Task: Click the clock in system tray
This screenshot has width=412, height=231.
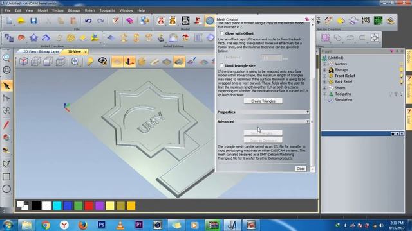Action: [x=397, y=225]
